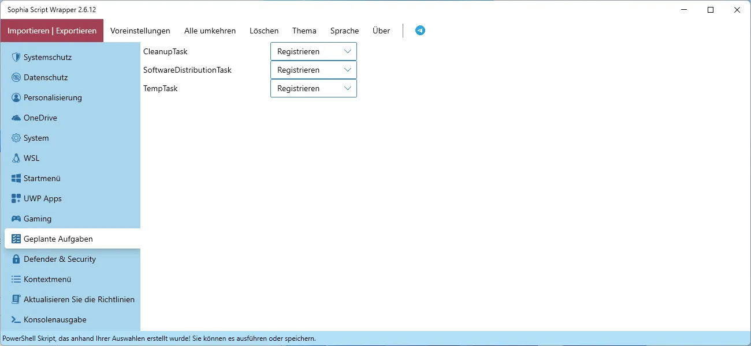Click the Defender & Security lock icon
This screenshot has height=346, width=751.
(x=16, y=259)
